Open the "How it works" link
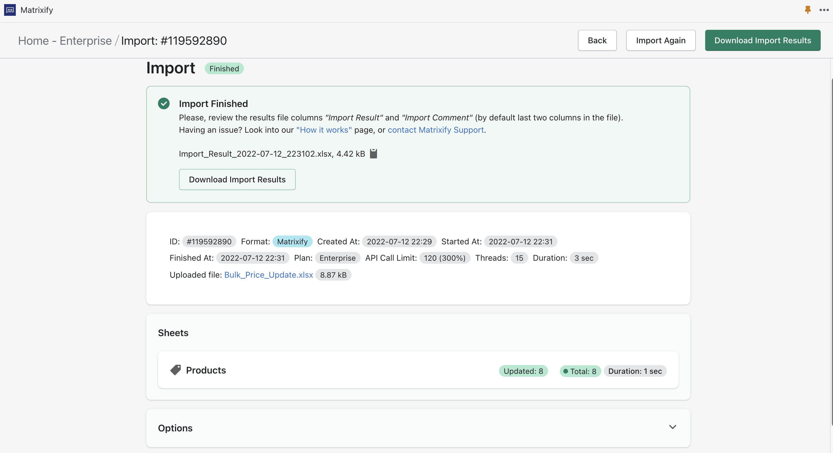Viewport: 833px width, 453px height. coord(324,130)
